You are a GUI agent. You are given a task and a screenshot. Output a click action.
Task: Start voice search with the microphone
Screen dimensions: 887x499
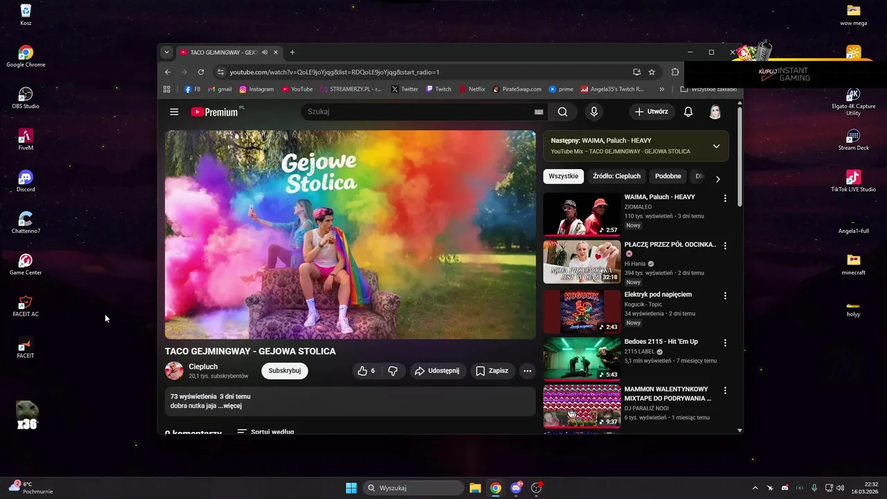(594, 112)
